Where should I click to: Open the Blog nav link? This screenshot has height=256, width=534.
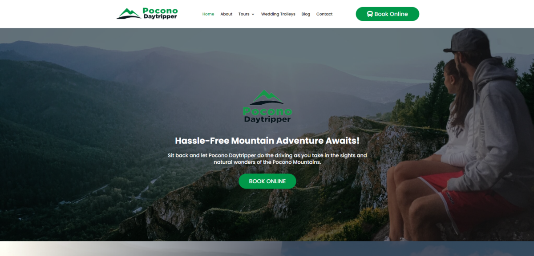click(306, 14)
